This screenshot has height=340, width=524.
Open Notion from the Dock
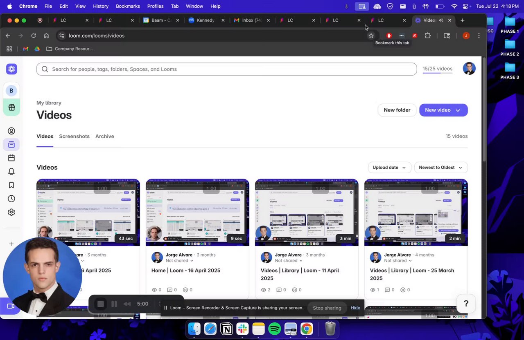pos(226,329)
